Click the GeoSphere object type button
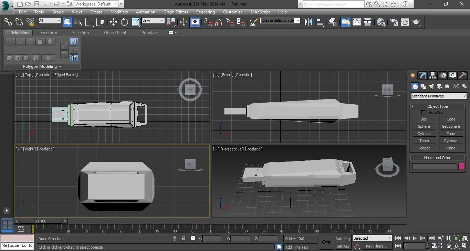This screenshot has height=251, width=470. pyautogui.click(x=451, y=126)
